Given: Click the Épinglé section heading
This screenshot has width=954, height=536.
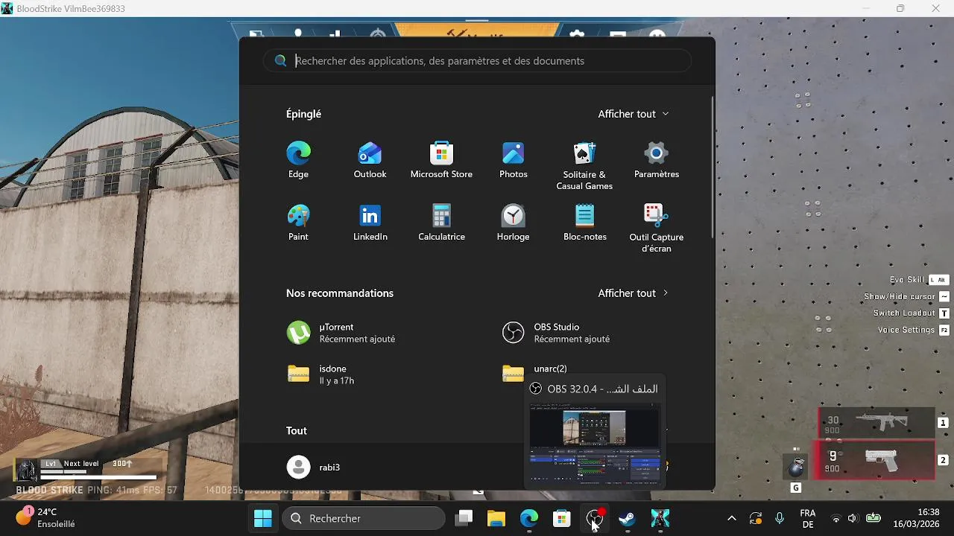Looking at the screenshot, I should point(303,114).
